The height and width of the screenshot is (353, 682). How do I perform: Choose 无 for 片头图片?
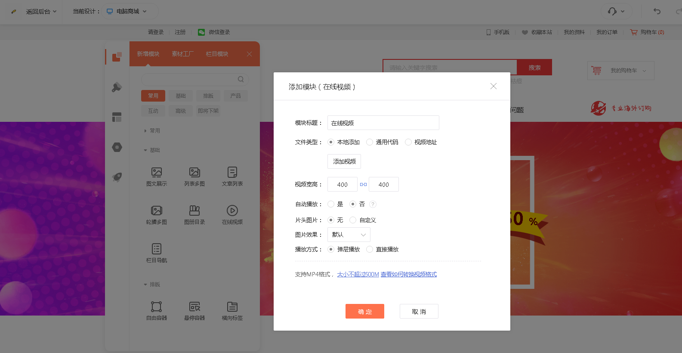(x=331, y=220)
